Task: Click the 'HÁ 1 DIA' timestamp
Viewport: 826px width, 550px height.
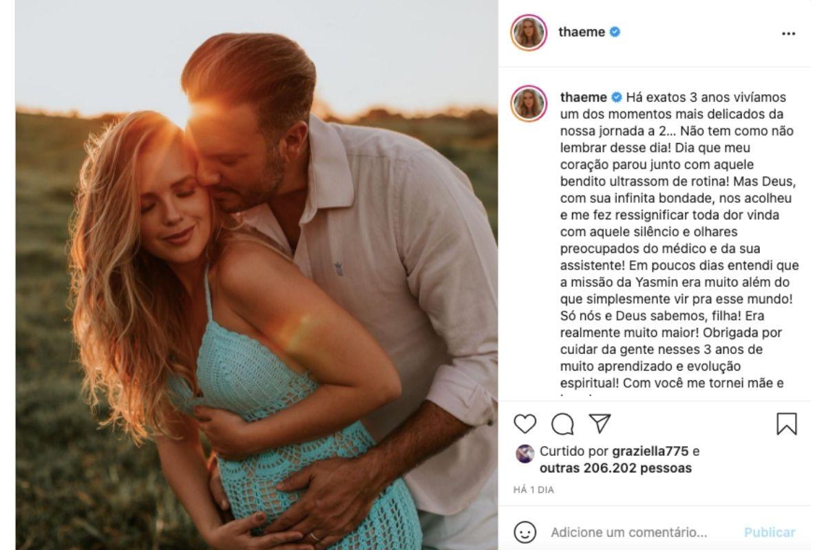Action: click(x=533, y=490)
